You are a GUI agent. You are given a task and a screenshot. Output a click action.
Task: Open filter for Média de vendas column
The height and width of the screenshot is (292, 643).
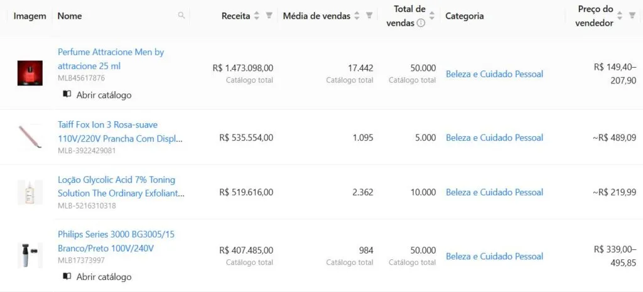pyautogui.click(x=369, y=16)
